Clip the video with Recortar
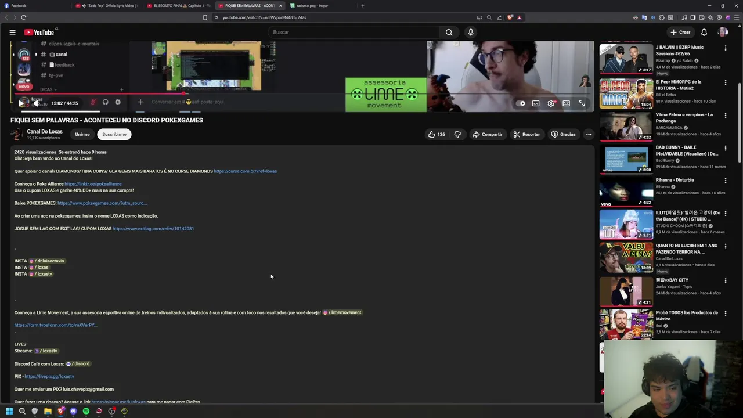 click(526, 134)
